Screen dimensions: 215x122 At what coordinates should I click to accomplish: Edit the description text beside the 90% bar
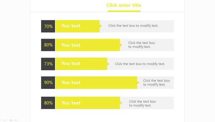coord(156,82)
